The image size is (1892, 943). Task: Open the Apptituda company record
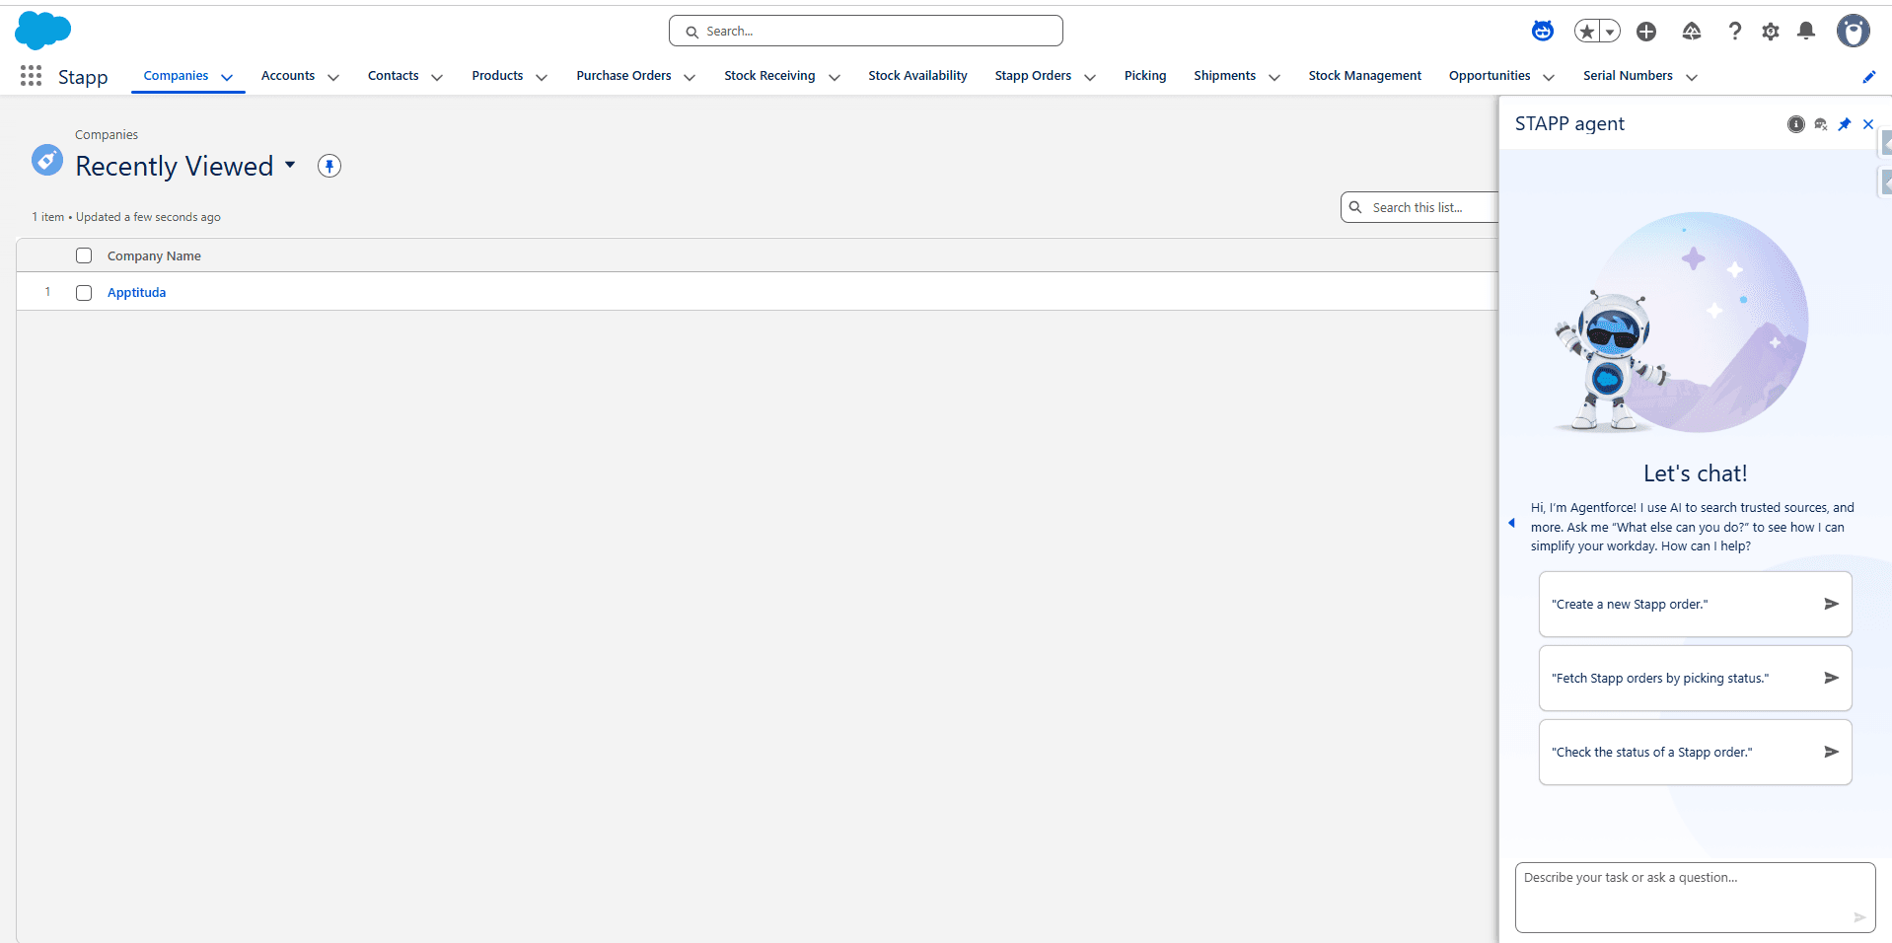pyautogui.click(x=136, y=293)
